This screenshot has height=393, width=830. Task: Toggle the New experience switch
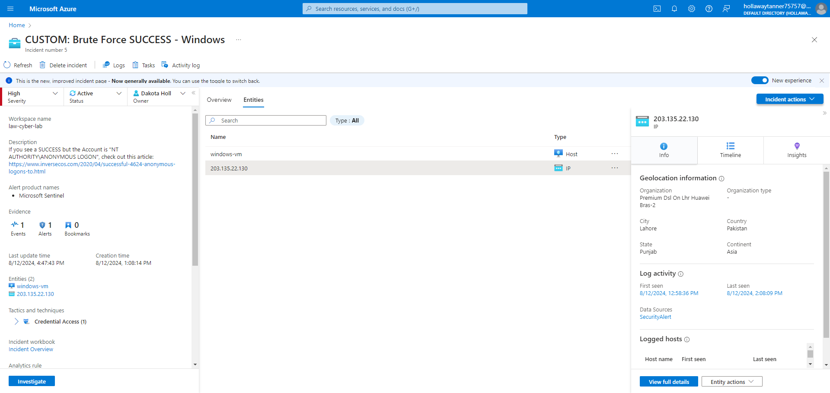(x=760, y=80)
